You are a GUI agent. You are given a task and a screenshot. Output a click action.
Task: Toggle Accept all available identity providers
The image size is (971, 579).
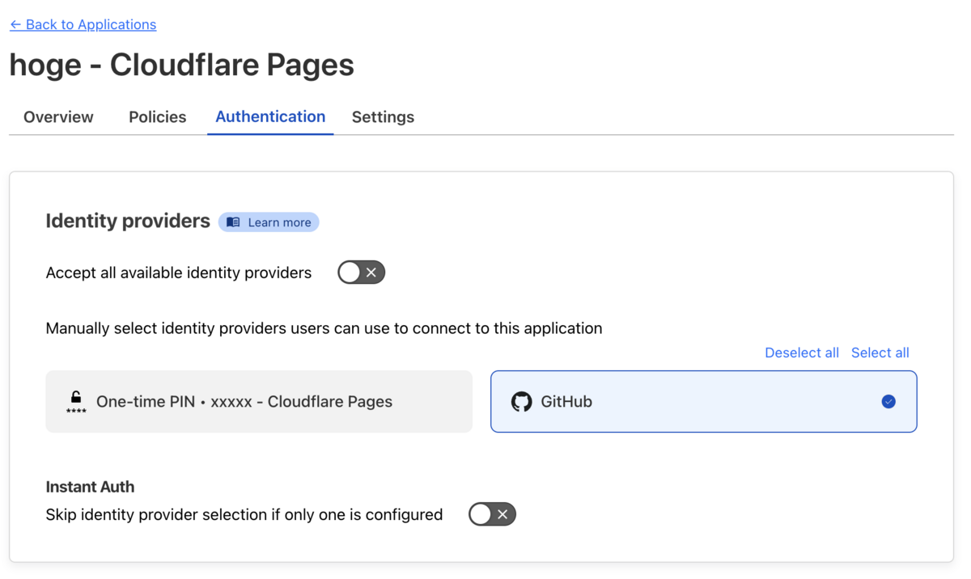(x=361, y=273)
